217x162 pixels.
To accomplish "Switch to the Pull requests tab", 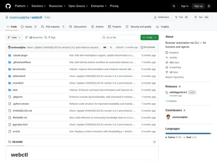I will coord(53,27).
